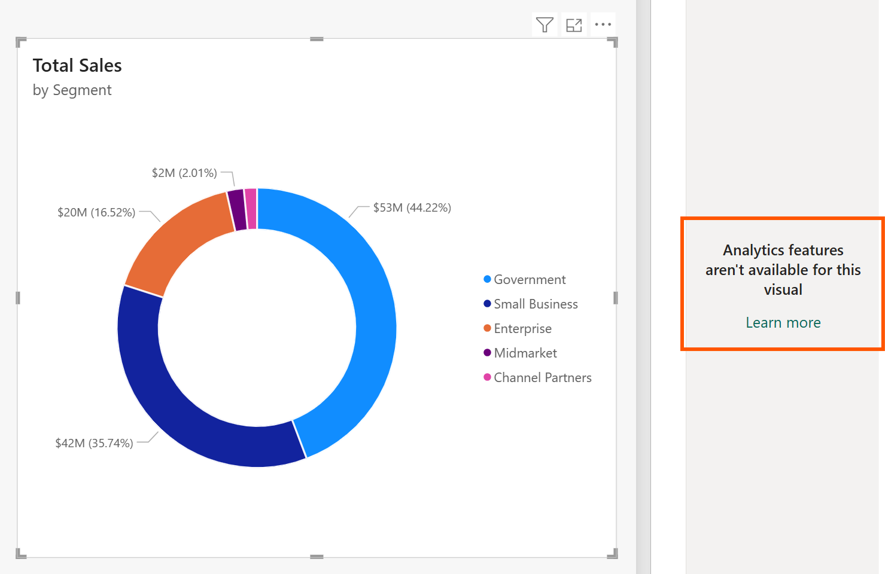Click the Midmarket legend color bullet
The height and width of the screenshot is (574, 885).
pos(486,352)
